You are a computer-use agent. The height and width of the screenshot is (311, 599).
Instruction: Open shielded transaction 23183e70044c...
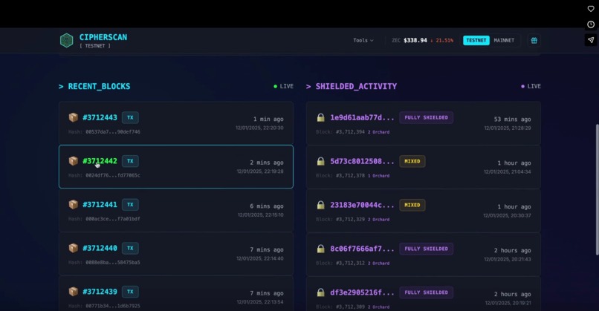tap(362, 205)
